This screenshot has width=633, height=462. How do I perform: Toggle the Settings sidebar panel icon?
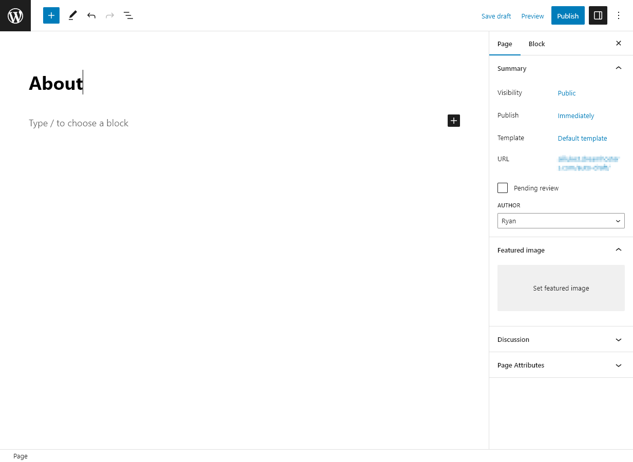click(x=598, y=15)
